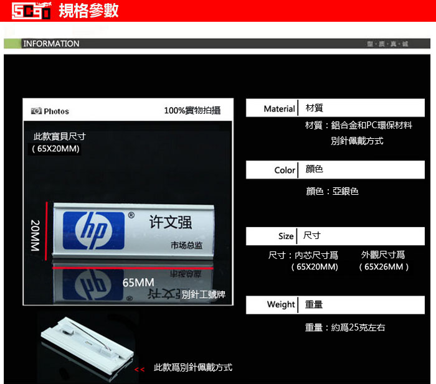
Task: Click the name 许文强 on the badge
Action: tap(171, 222)
